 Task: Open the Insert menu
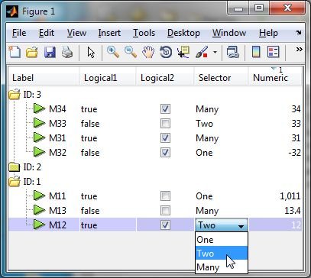[x=109, y=33]
